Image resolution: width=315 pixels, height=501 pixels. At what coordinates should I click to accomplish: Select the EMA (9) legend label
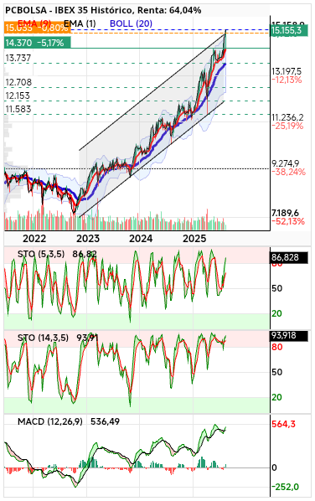tap(34, 23)
